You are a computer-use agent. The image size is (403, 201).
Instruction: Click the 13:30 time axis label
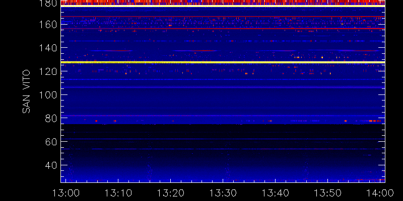pos(223,193)
